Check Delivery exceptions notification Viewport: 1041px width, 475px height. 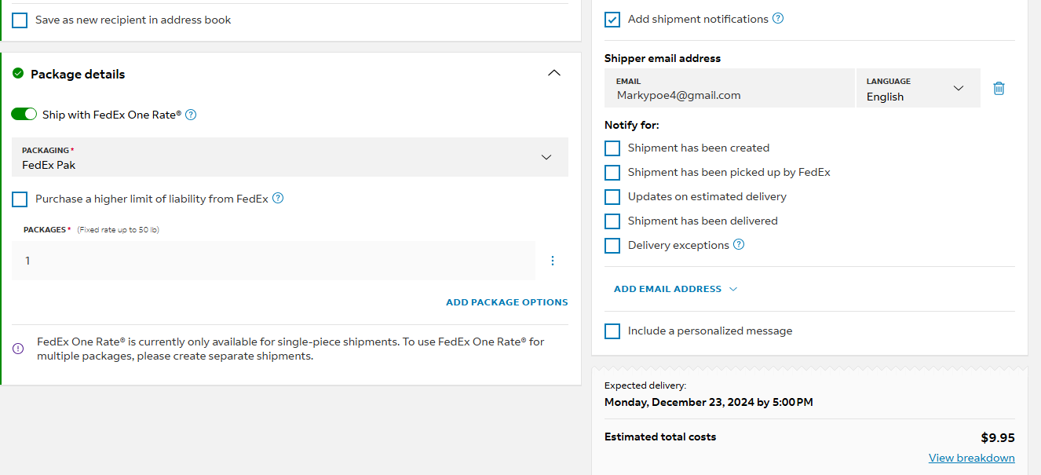click(612, 246)
